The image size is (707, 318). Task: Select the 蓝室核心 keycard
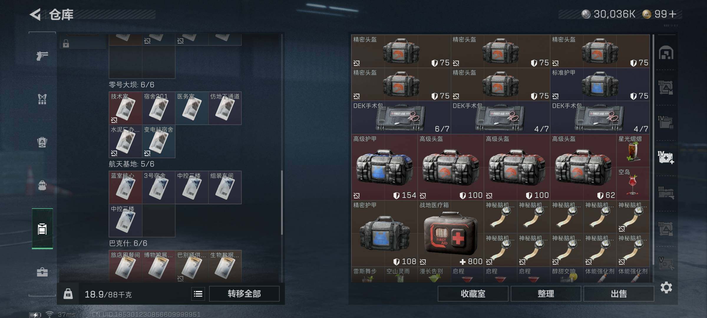(125, 187)
